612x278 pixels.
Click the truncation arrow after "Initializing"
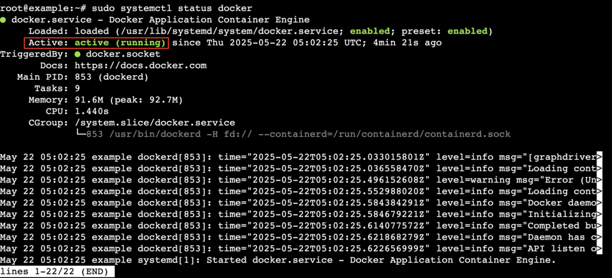pos(599,214)
